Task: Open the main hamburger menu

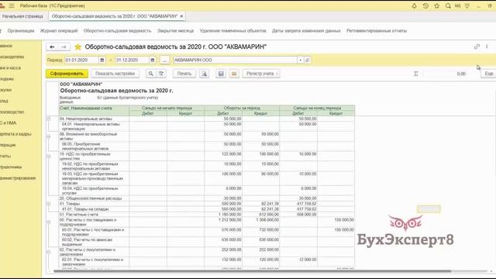Action: pos(12,5)
